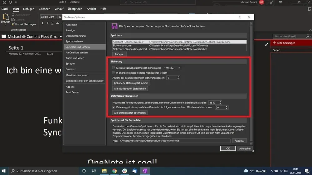This screenshot has width=312, height=175.
Task: Click the undo icon in title bar
Action: 10,2
